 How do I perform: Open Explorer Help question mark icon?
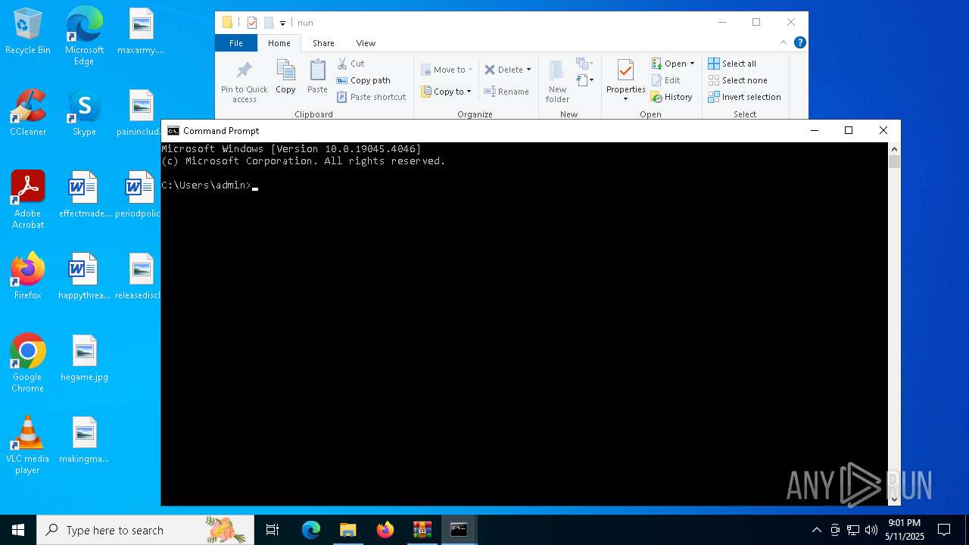click(799, 43)
